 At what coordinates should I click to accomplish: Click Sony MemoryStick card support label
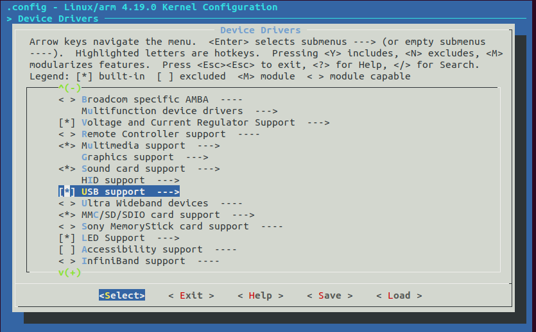coord(165,226)
